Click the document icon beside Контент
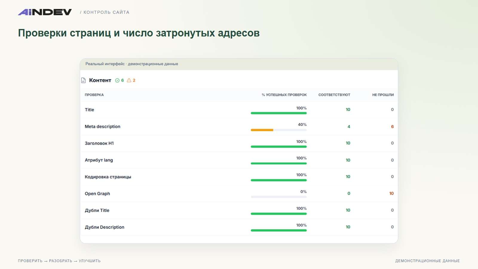478x269 pixels. click(84, 80)
